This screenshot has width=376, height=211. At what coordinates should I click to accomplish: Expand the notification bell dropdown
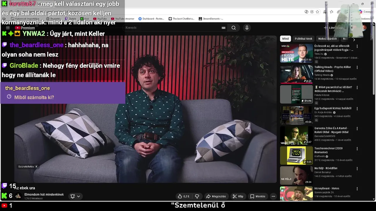[x=75, y=196]
